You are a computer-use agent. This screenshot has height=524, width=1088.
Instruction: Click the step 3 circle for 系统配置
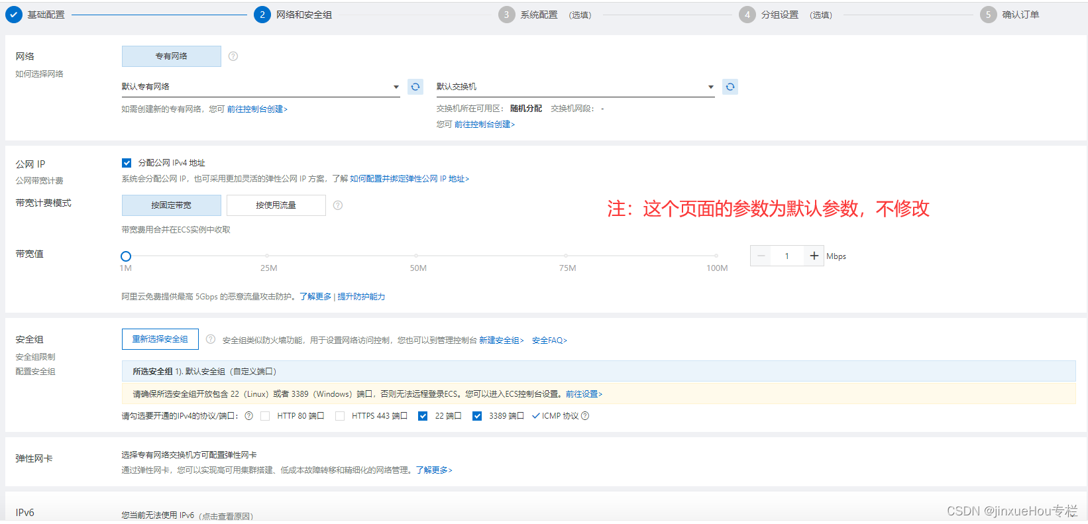(x=507, y=15)
